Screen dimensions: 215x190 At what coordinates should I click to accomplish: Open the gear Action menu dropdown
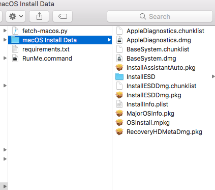coord(16,16)
